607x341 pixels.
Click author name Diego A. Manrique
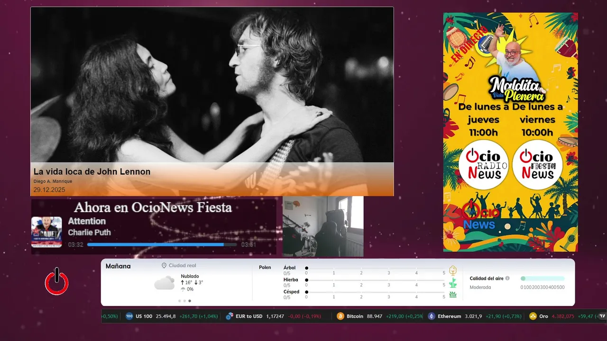[53, 181]
